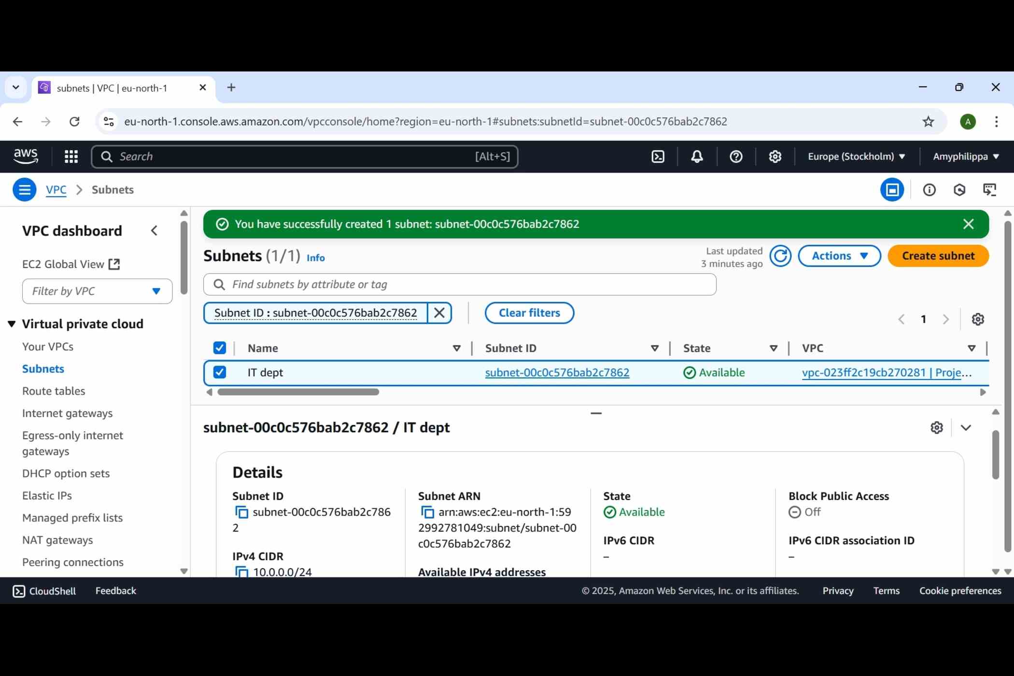This screenshot has height=676, width=1014.
Task: Focus the AWS top Search box
Action: (x=305, y=156)
